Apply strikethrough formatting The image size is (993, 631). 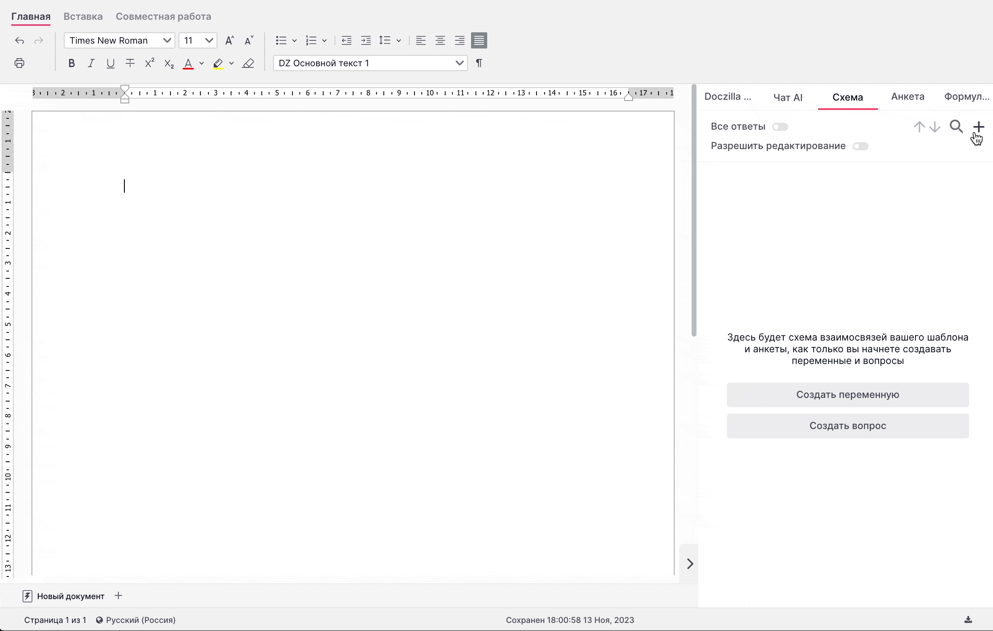[x=130, y=63]
